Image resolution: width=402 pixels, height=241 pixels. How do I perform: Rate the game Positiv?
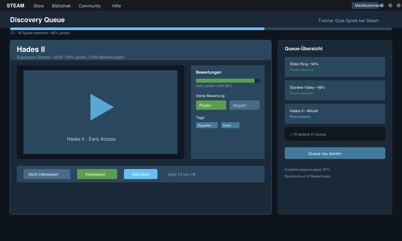pyautogui.click(x=211, y=105)
